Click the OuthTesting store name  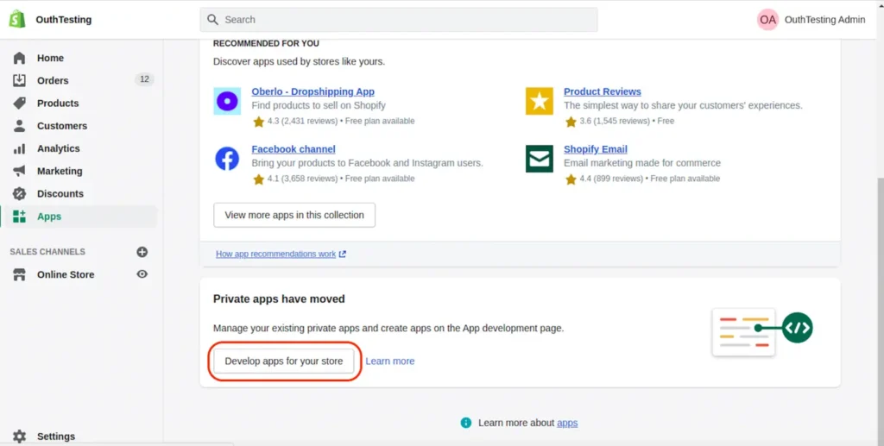pyautogui.click(x=63, y=20)
